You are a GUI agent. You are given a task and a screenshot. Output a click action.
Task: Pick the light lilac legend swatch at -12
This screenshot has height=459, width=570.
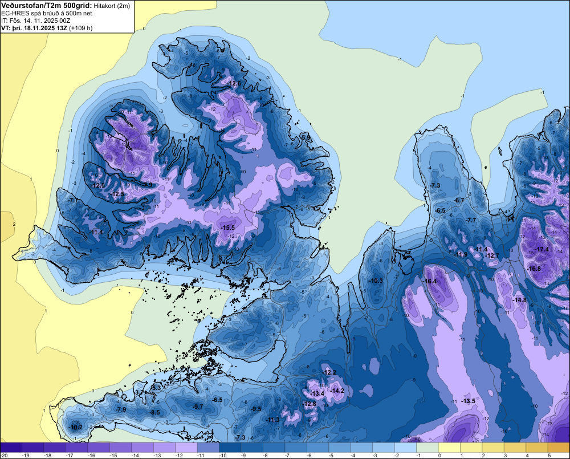pos(186,448)
